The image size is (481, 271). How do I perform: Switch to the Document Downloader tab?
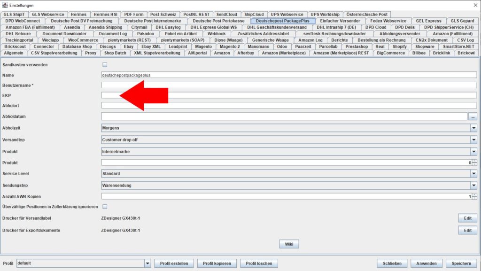[64, 34]
